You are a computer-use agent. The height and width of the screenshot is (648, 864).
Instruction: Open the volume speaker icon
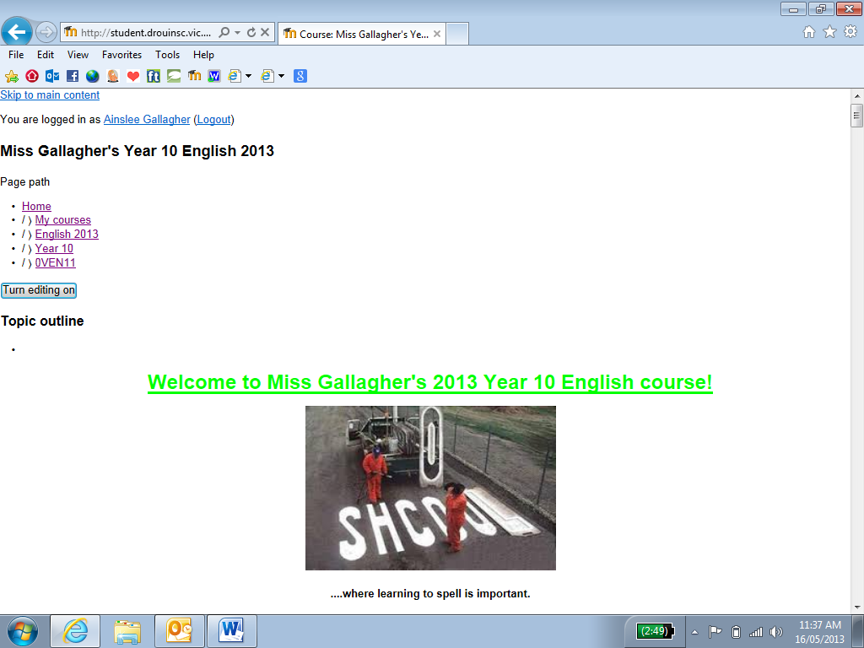click(776, 632)
